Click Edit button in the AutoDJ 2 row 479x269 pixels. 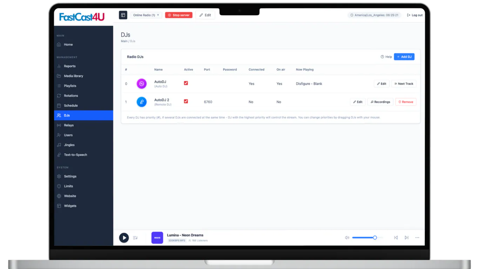click(x=358, y=102)
